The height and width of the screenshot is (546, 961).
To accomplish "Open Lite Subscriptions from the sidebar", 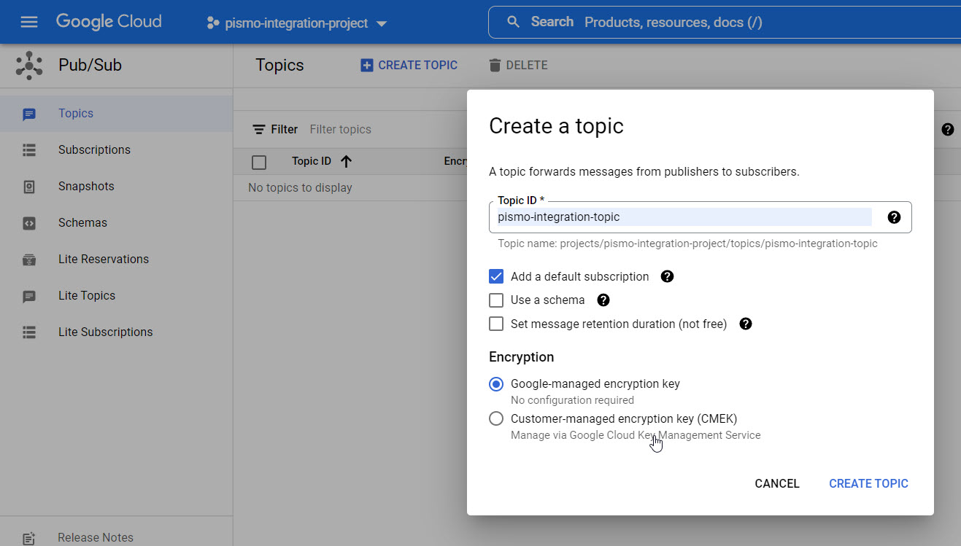I will pos(117,332).
